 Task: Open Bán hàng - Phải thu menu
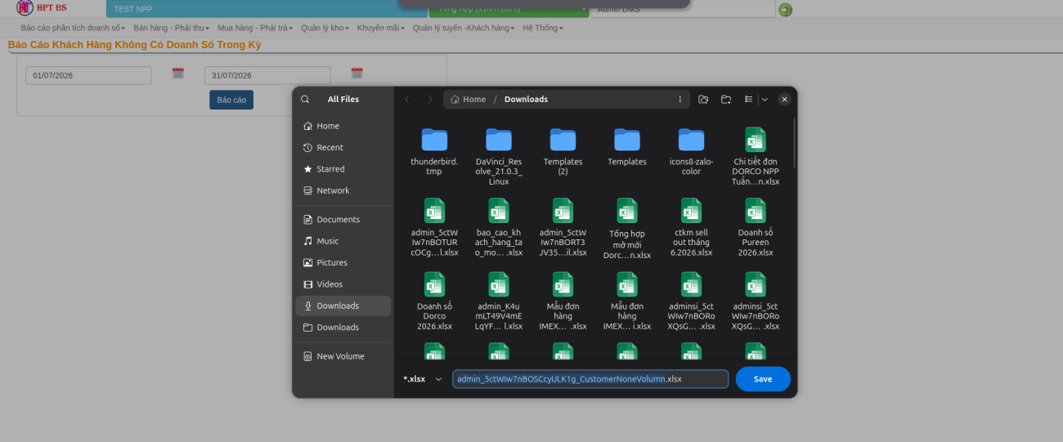(171, 28)
